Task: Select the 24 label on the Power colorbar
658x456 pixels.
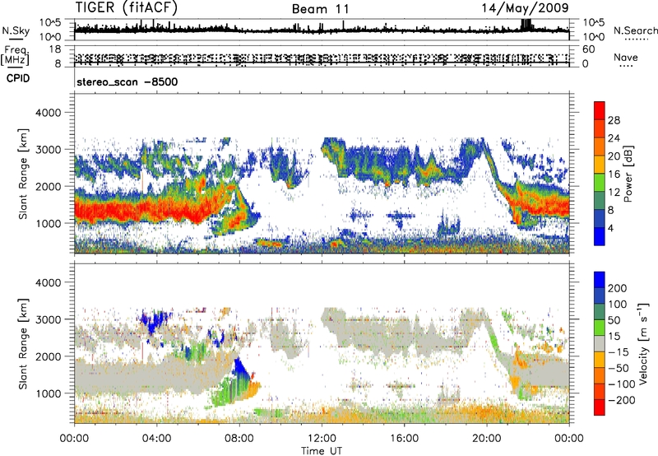Action: pos(614,138)
